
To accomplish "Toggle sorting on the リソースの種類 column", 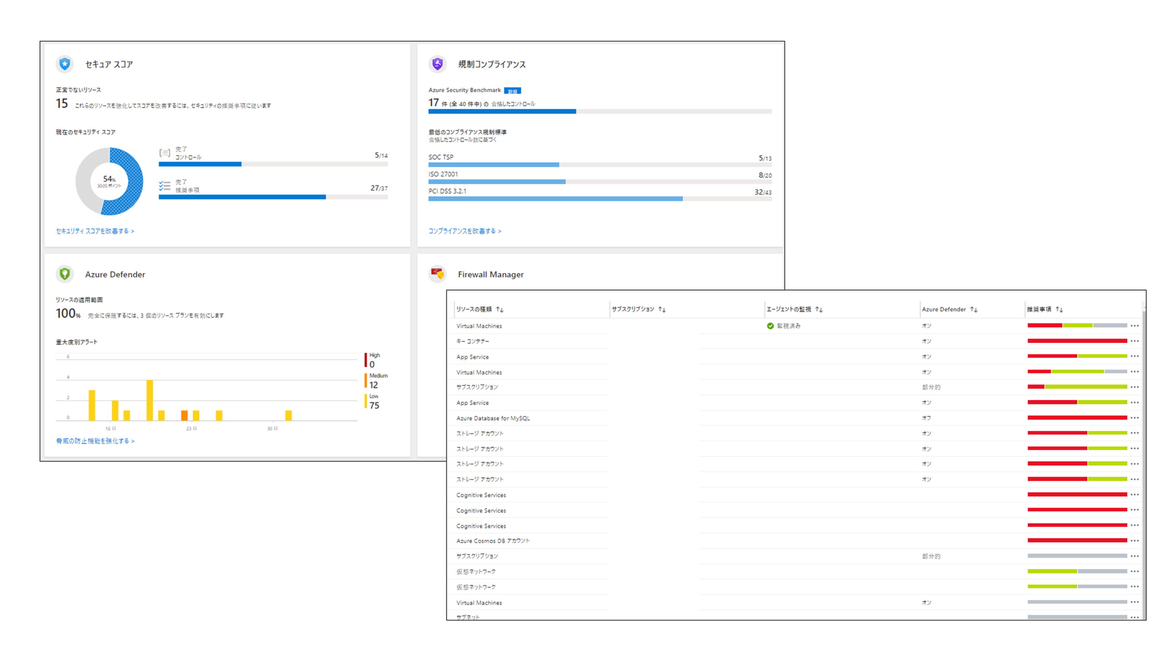I will [x=499, y=310].
